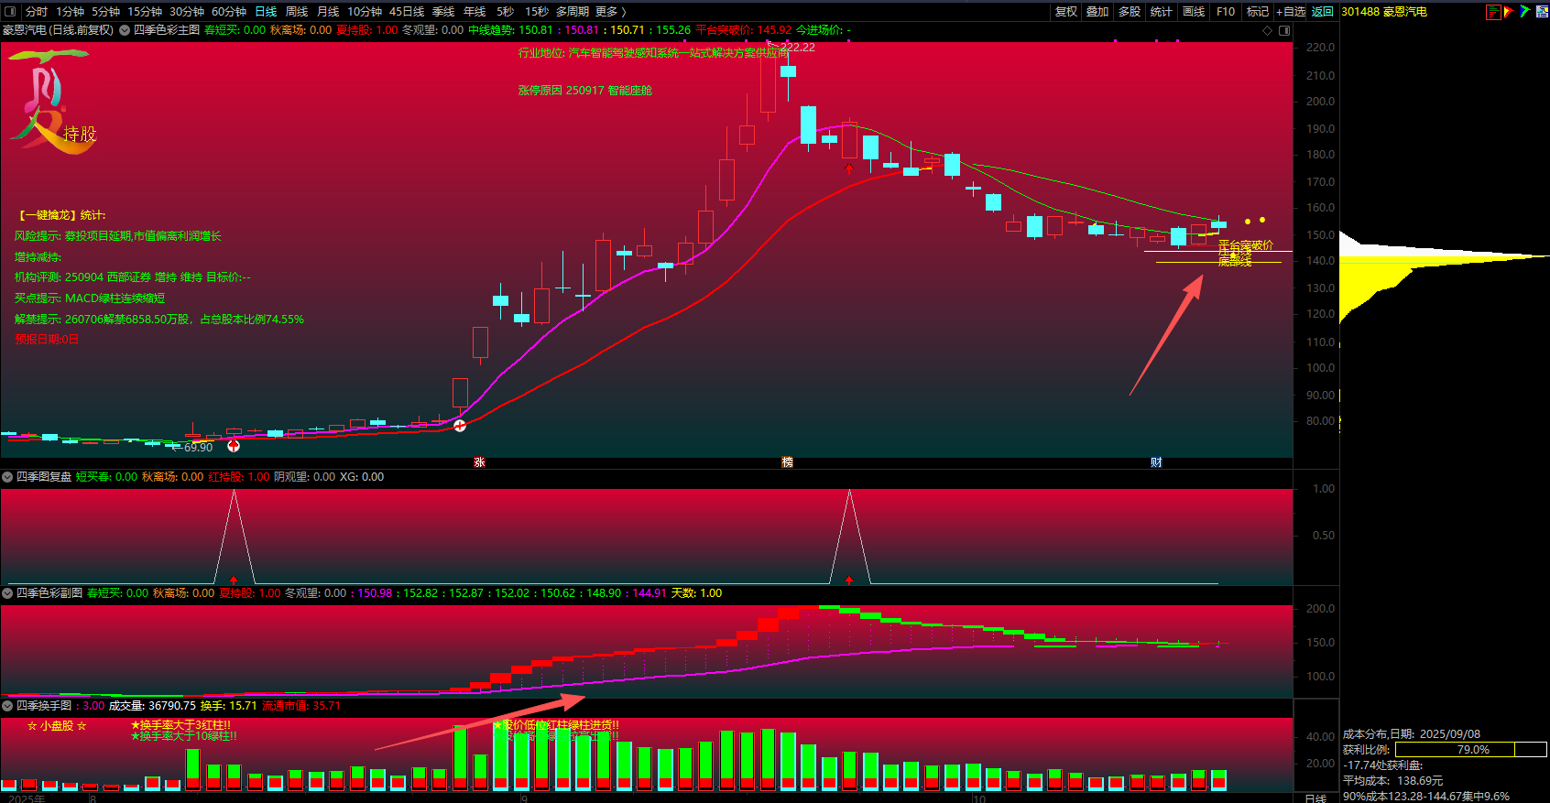Click the +自选 add to watchlist button
This screenshot has width=1550, height=803.
click(1291, 12)
